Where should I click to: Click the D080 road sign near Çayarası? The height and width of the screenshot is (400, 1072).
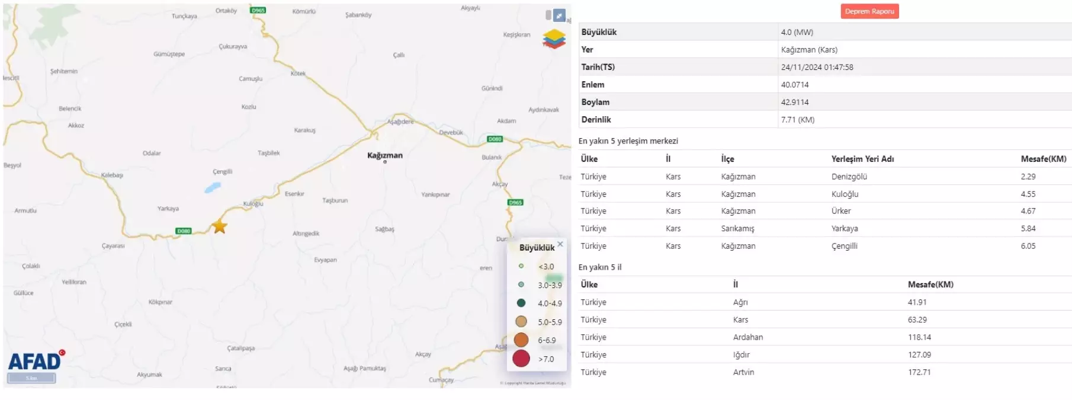point(184,231)
